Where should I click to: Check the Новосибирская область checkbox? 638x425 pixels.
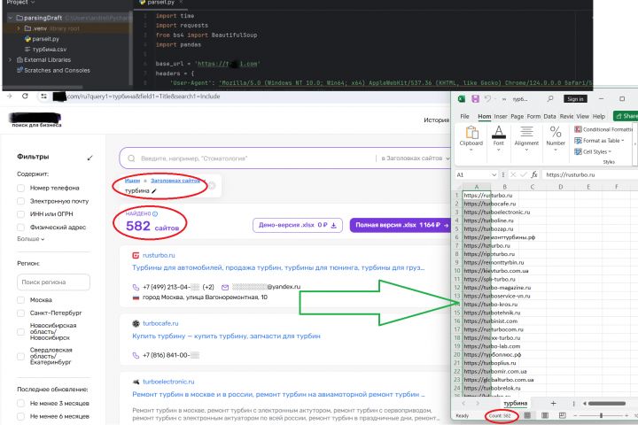pos(20,331)
